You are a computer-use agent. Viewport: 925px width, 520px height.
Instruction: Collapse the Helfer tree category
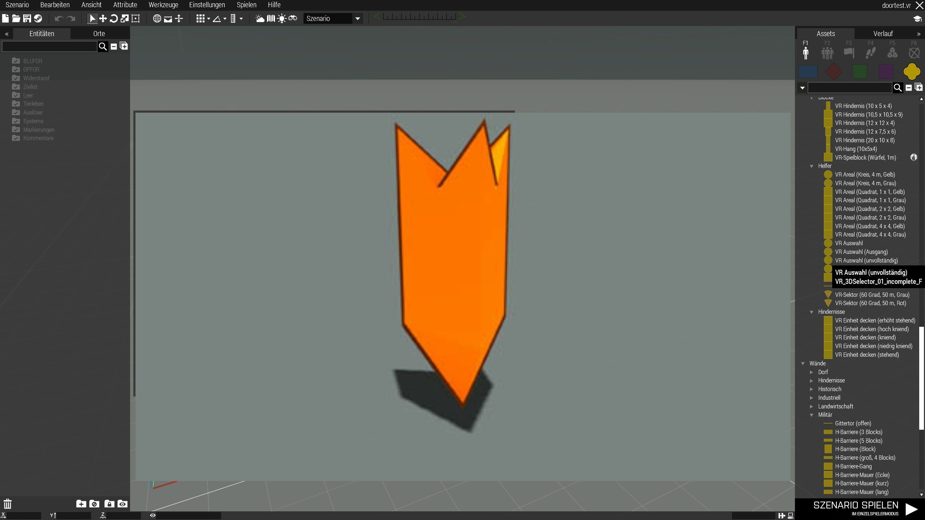pyautogui.click(x=812, y=166)
